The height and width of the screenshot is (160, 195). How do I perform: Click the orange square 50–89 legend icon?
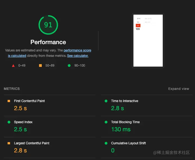point(40,66)
